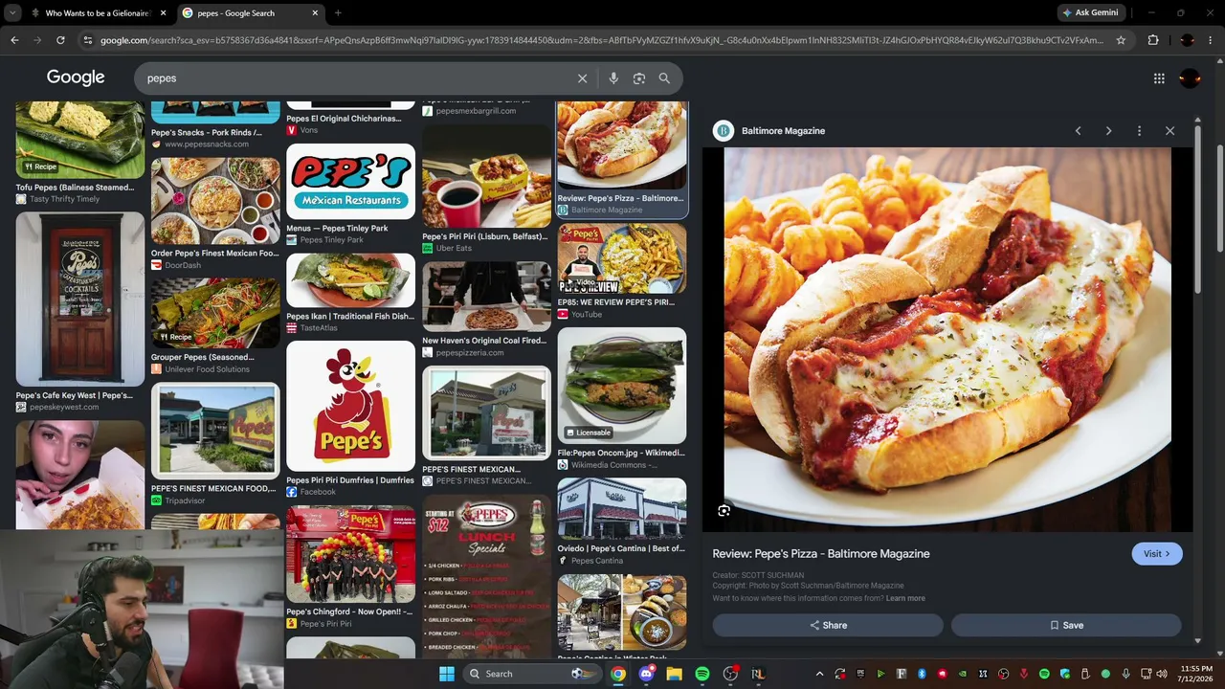Search inside the image with Lens icon
This screenshot has height=689, width=1225.
(x=724, y=511)
